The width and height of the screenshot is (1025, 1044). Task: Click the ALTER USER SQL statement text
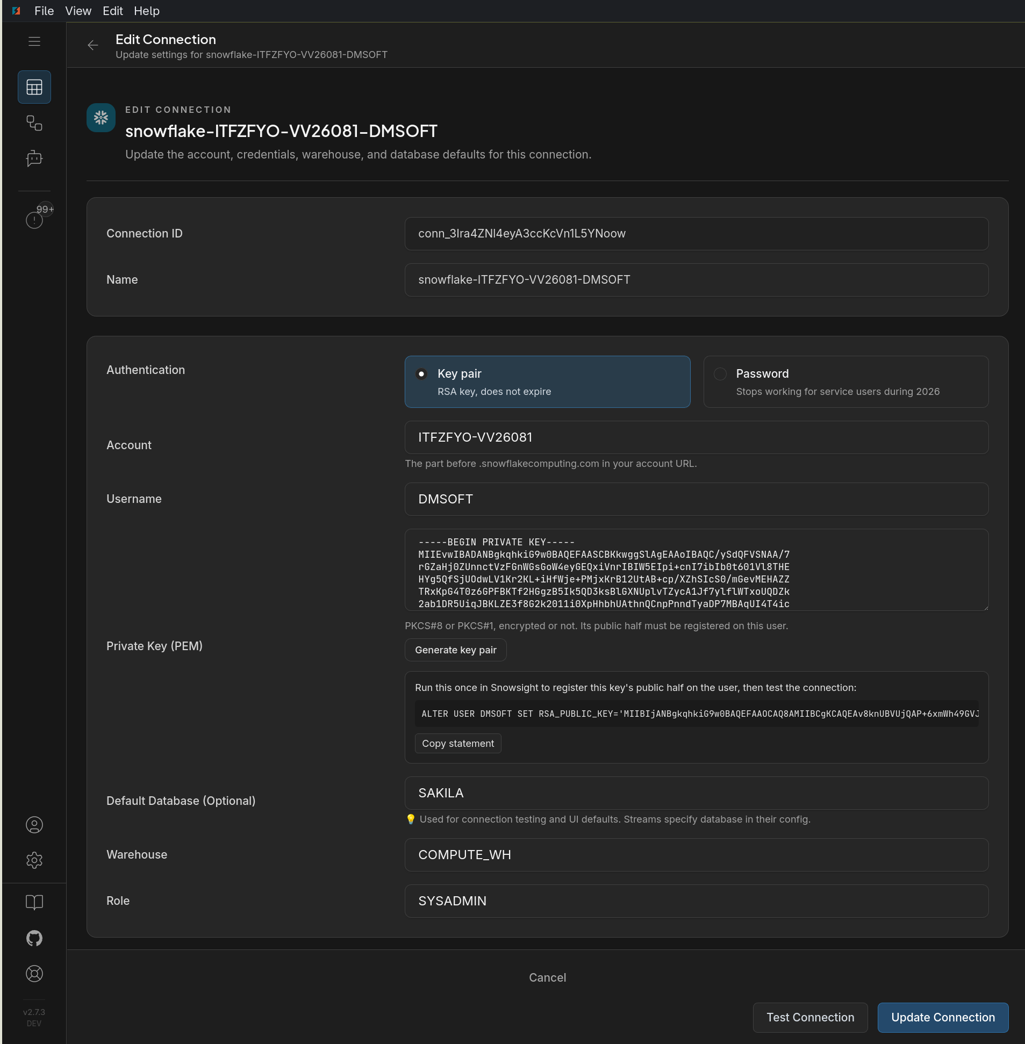696,714
